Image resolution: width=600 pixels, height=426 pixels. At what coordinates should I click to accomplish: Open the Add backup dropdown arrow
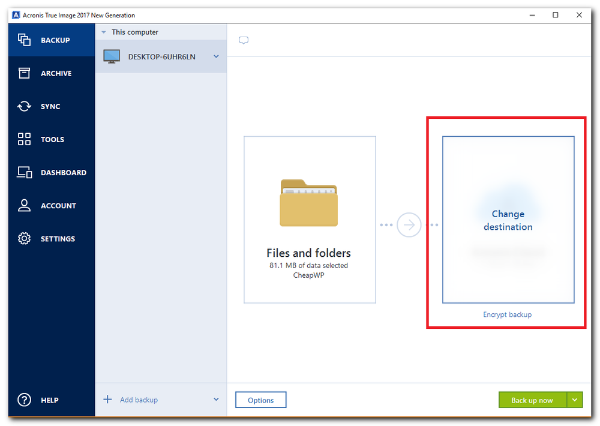[216, 400]
